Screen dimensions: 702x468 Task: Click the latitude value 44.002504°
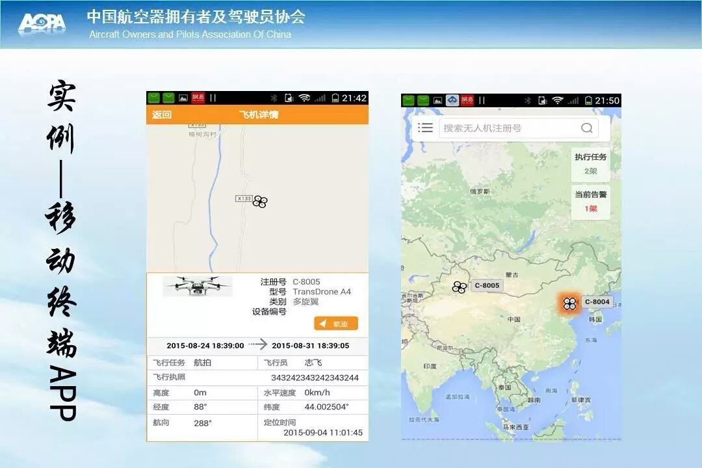click(x=326, y=407)
